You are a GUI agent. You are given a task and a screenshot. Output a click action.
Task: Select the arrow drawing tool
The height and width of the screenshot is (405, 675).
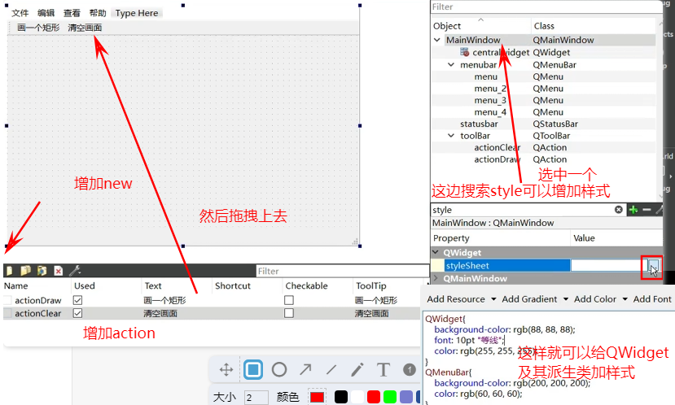pos(305,370)
